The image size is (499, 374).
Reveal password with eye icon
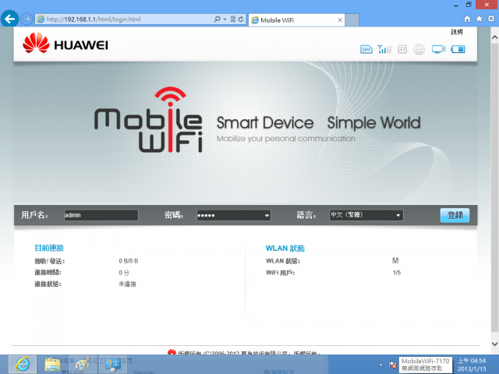point(267,215)
